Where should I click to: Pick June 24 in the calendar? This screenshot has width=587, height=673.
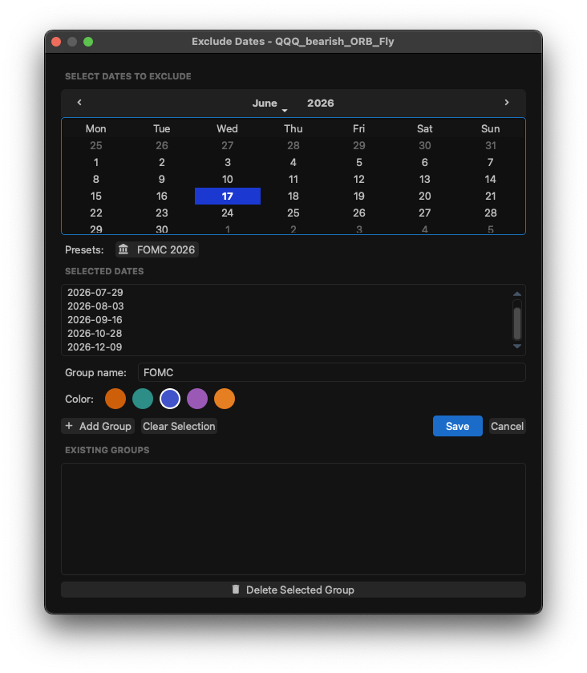tap(228, 213)
